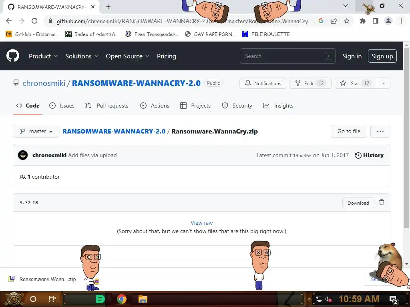Click chronosmiki avatar in commit row
The image size is (410, 307).
coord(23,155)
